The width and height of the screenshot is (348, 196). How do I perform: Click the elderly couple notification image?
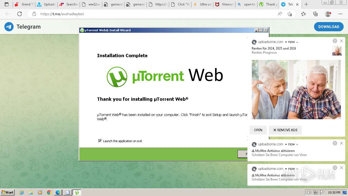tap(296, 90)
